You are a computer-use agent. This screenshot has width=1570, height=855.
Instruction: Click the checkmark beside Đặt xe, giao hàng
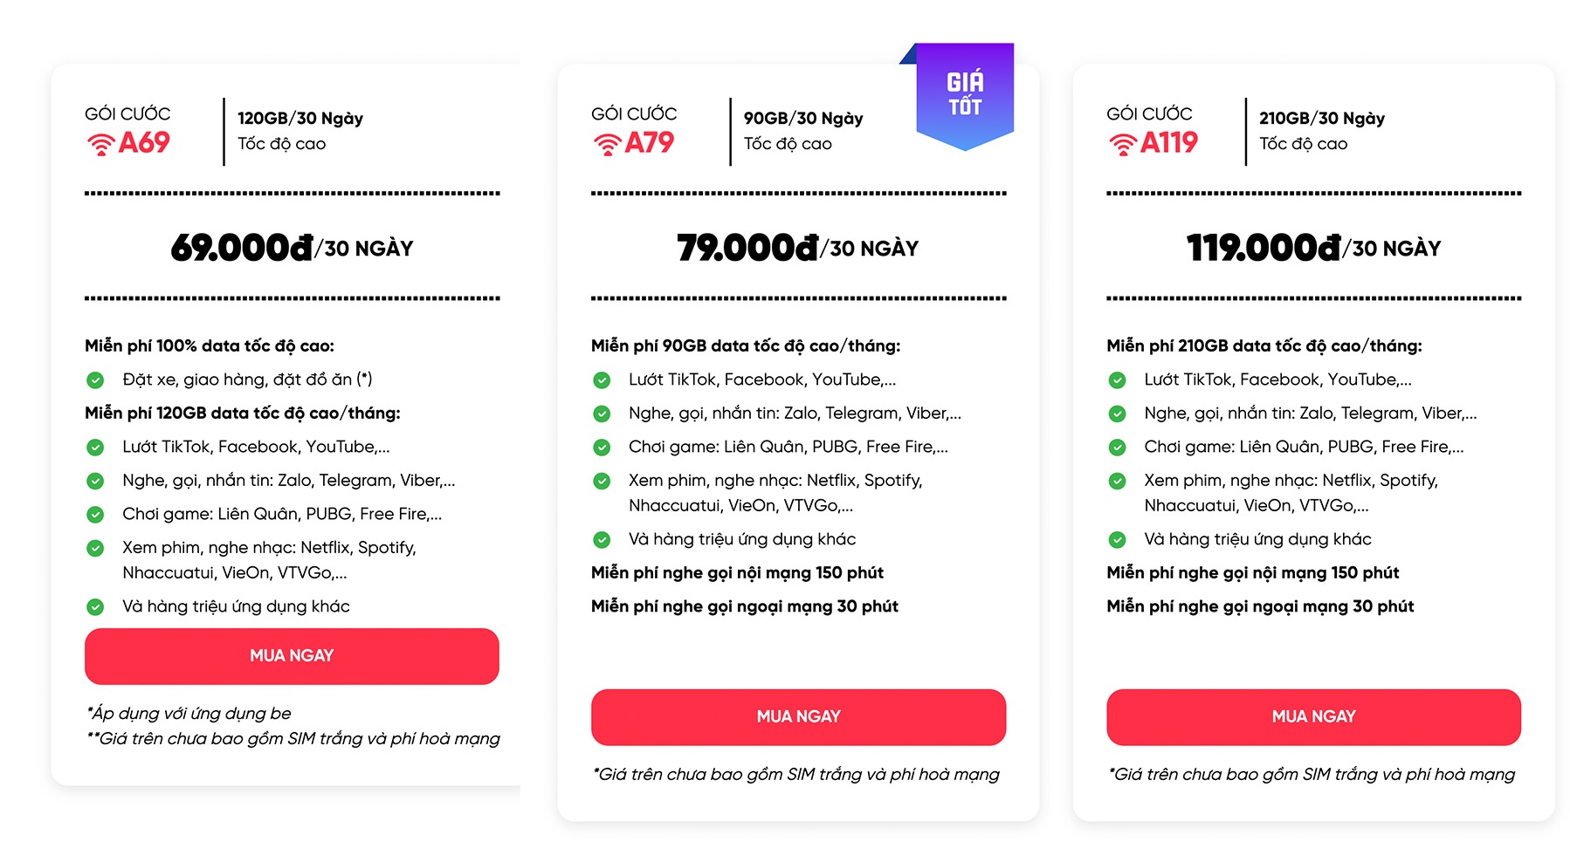[94, 379]
